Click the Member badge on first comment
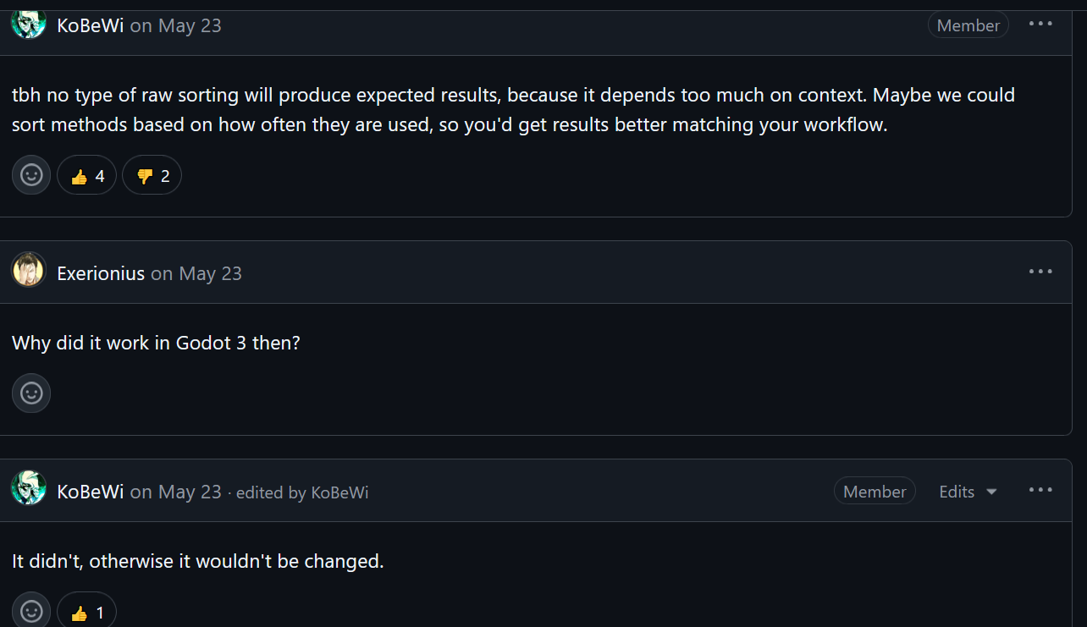 [968, 25]
